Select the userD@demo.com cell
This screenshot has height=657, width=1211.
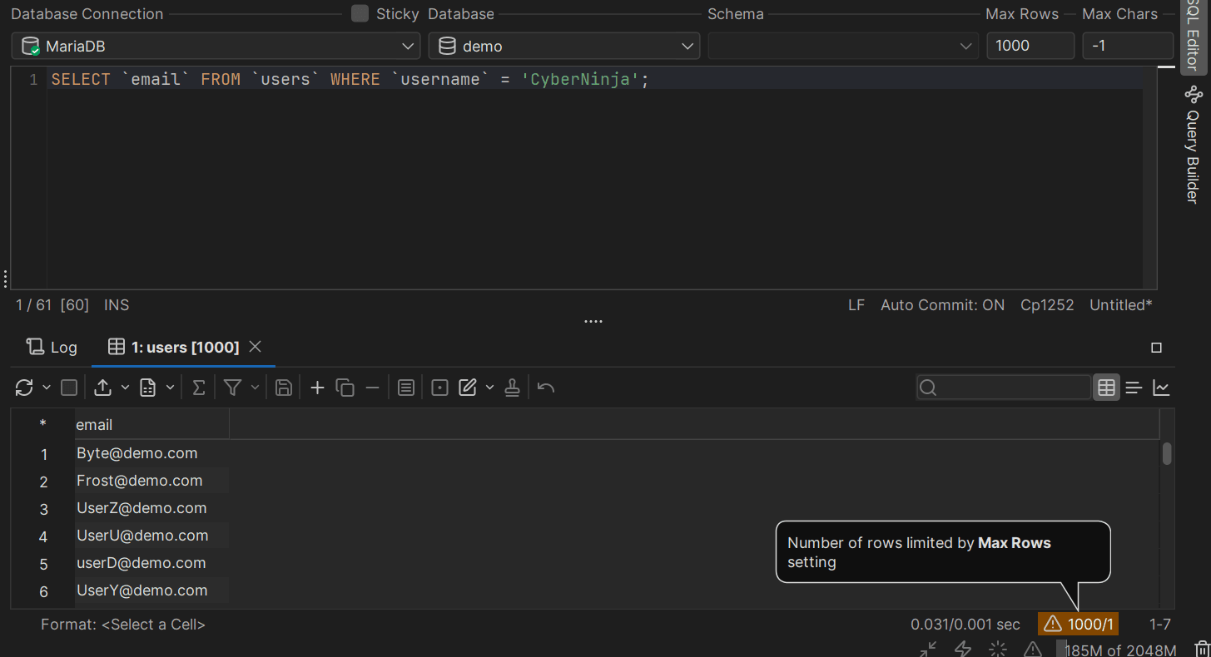(151, 563)
